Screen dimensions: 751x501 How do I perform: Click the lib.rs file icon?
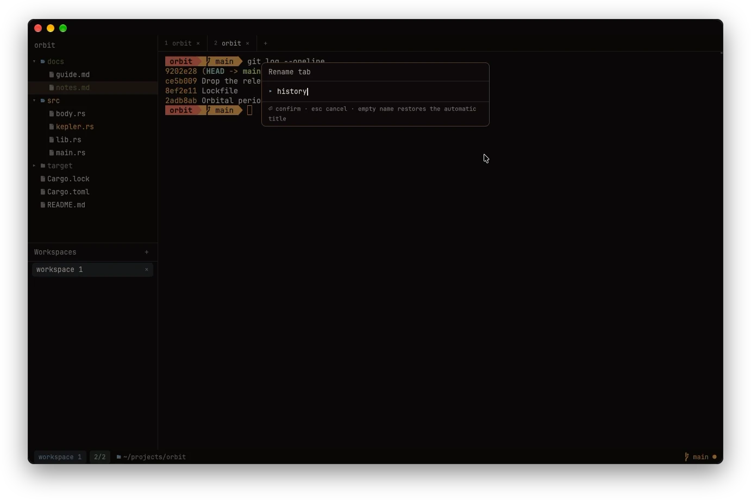tap(52, 139)
